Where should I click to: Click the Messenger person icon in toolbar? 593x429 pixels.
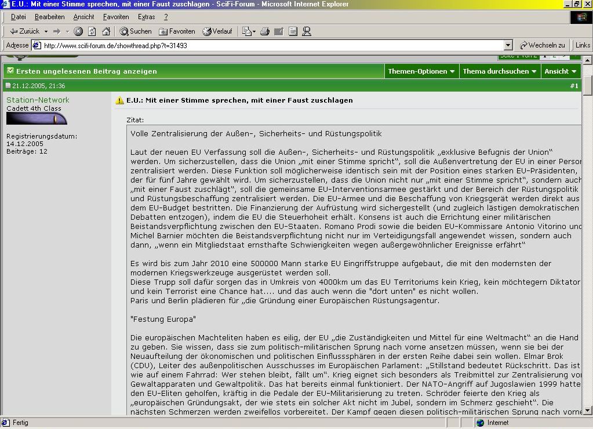click(x=307, y=31)
